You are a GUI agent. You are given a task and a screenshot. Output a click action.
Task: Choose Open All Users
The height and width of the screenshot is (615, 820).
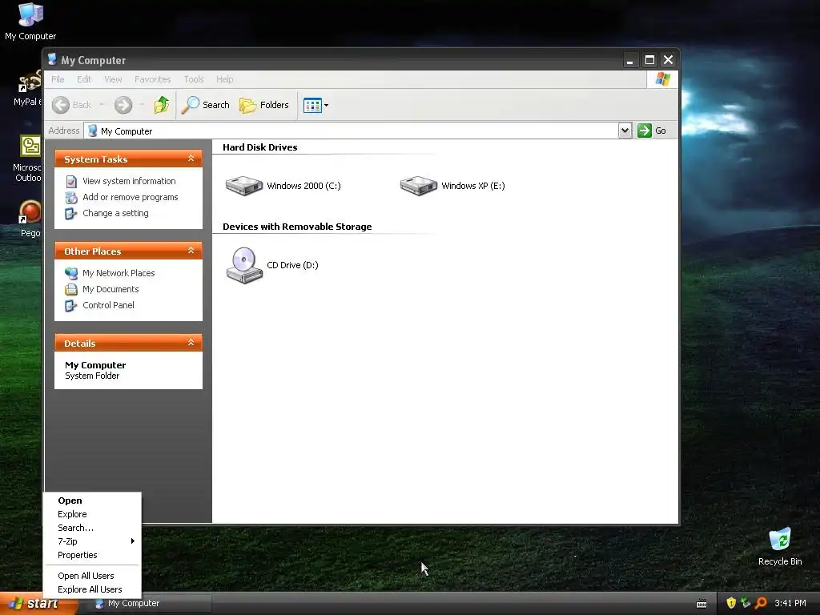tap(92, 576)
